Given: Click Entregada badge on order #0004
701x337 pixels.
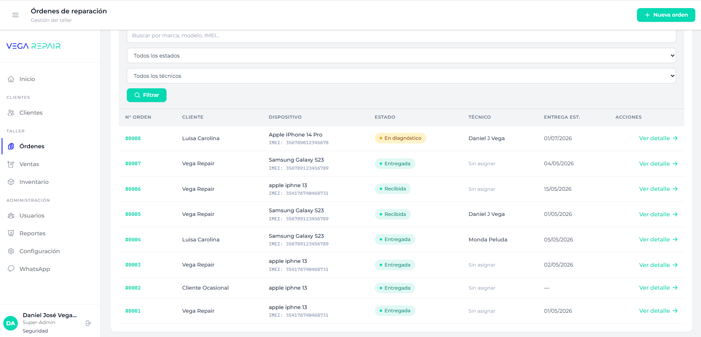Looking at the screenshot, I should [395, 239].
